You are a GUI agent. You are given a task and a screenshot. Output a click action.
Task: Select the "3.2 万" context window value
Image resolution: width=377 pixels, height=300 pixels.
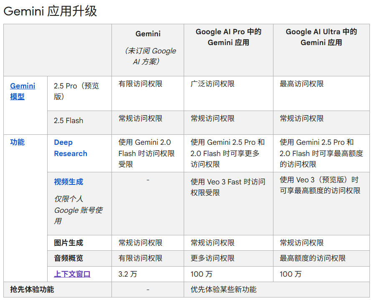pos(128,274)
